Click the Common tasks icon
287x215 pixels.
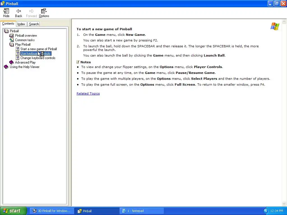(11, 40)
